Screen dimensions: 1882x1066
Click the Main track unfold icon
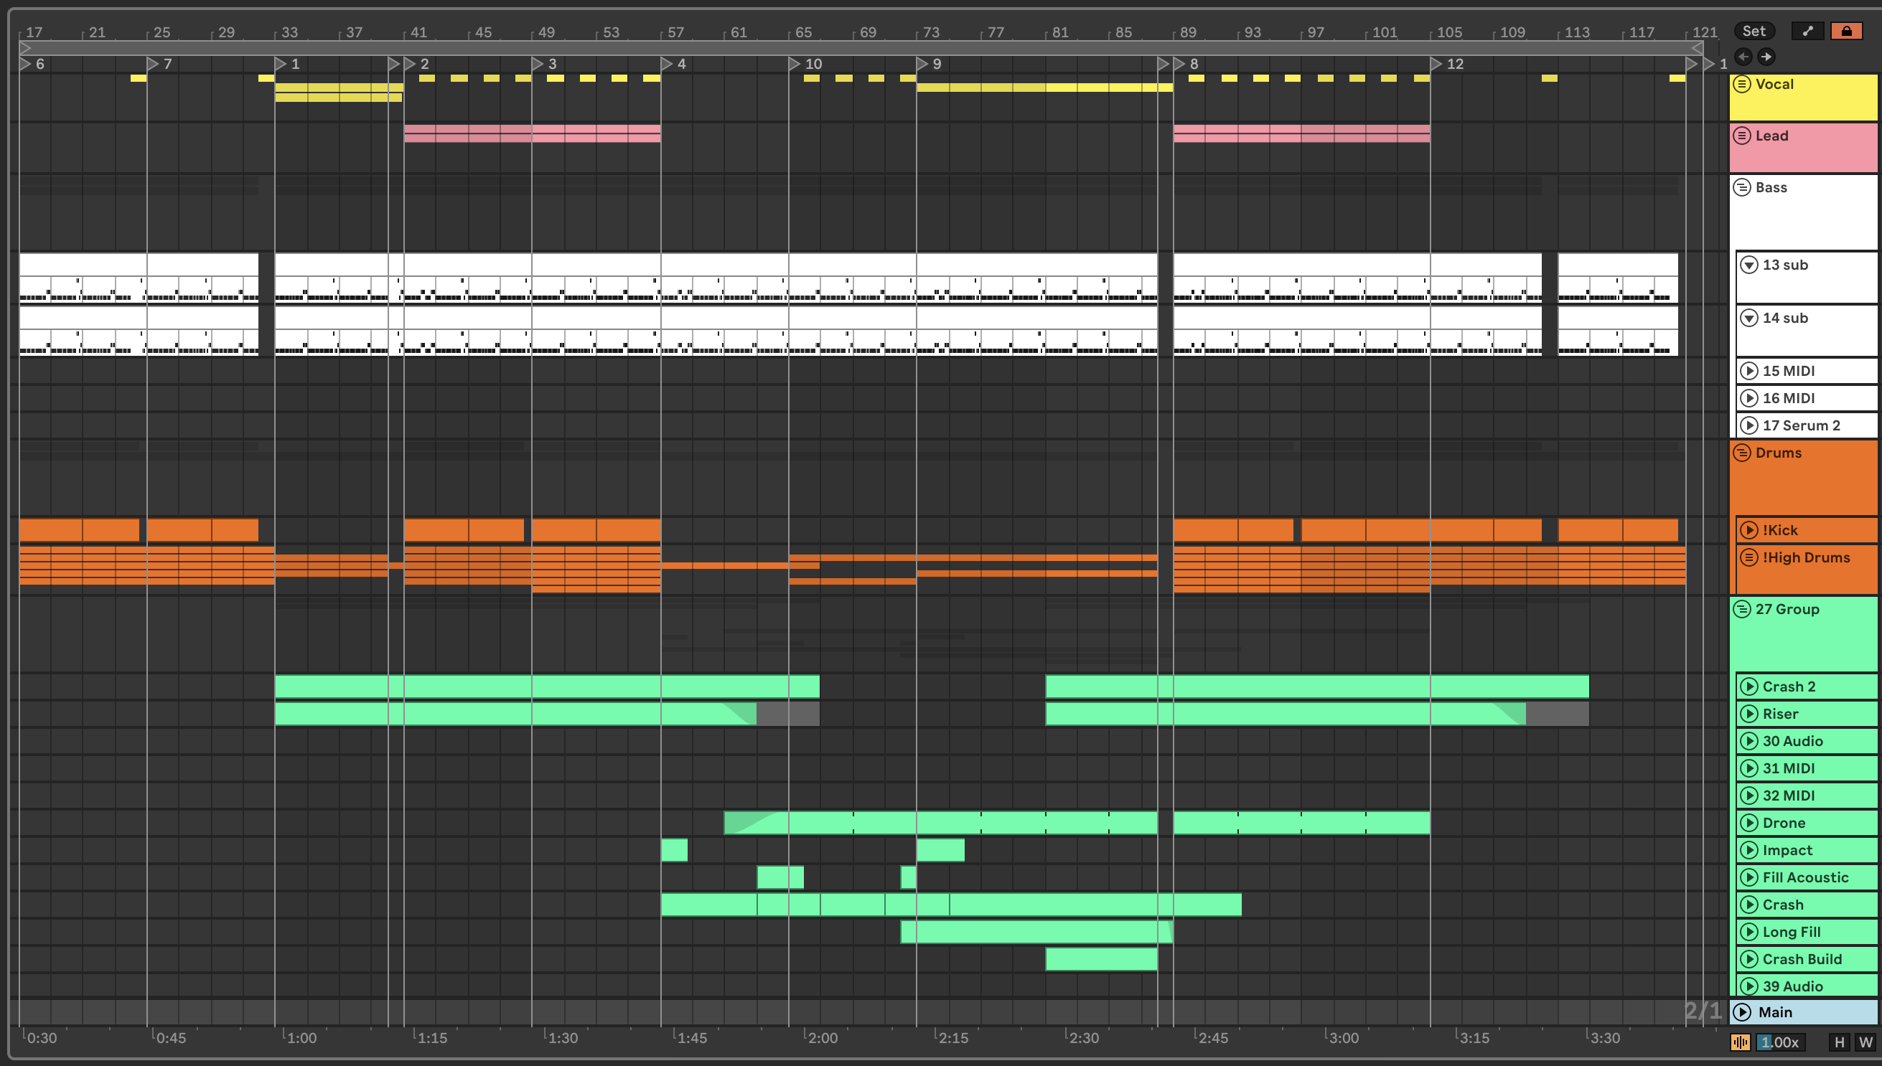coord(1742,1011)
